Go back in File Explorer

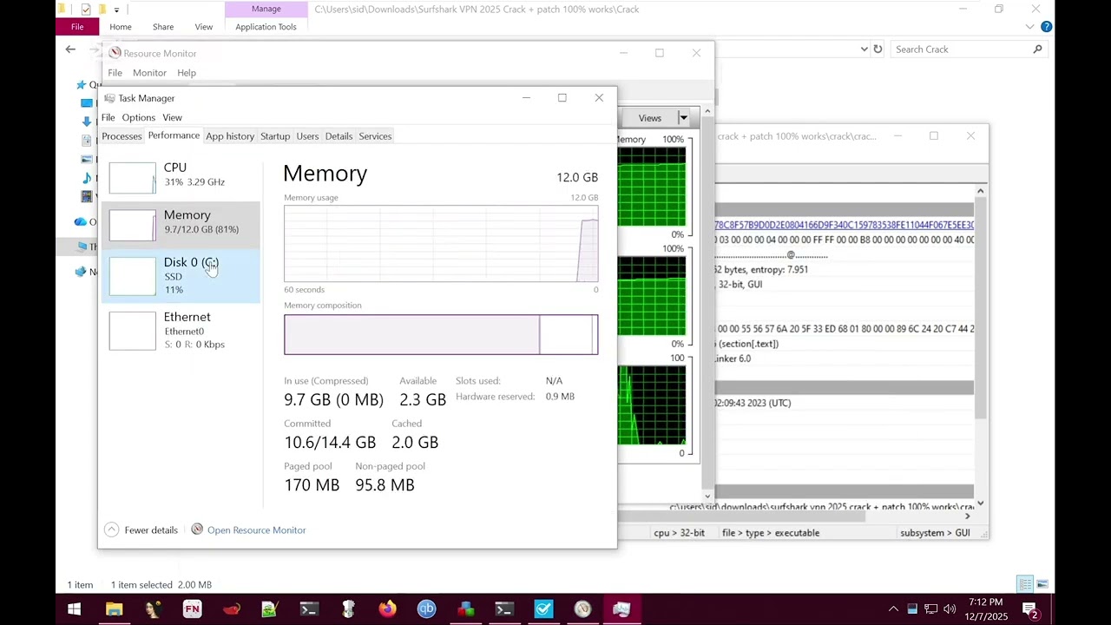click(x=70, y=49)
